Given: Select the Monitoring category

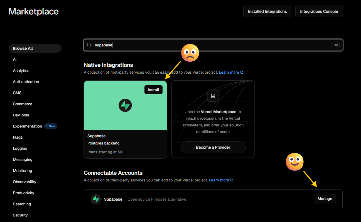Looking at the screenshot, I should 23,171.
